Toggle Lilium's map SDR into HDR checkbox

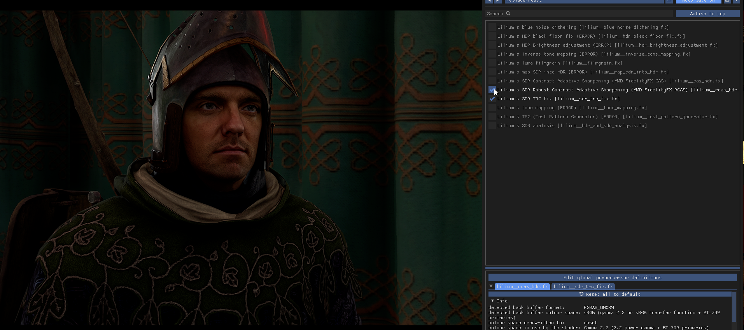pos(492,72)
